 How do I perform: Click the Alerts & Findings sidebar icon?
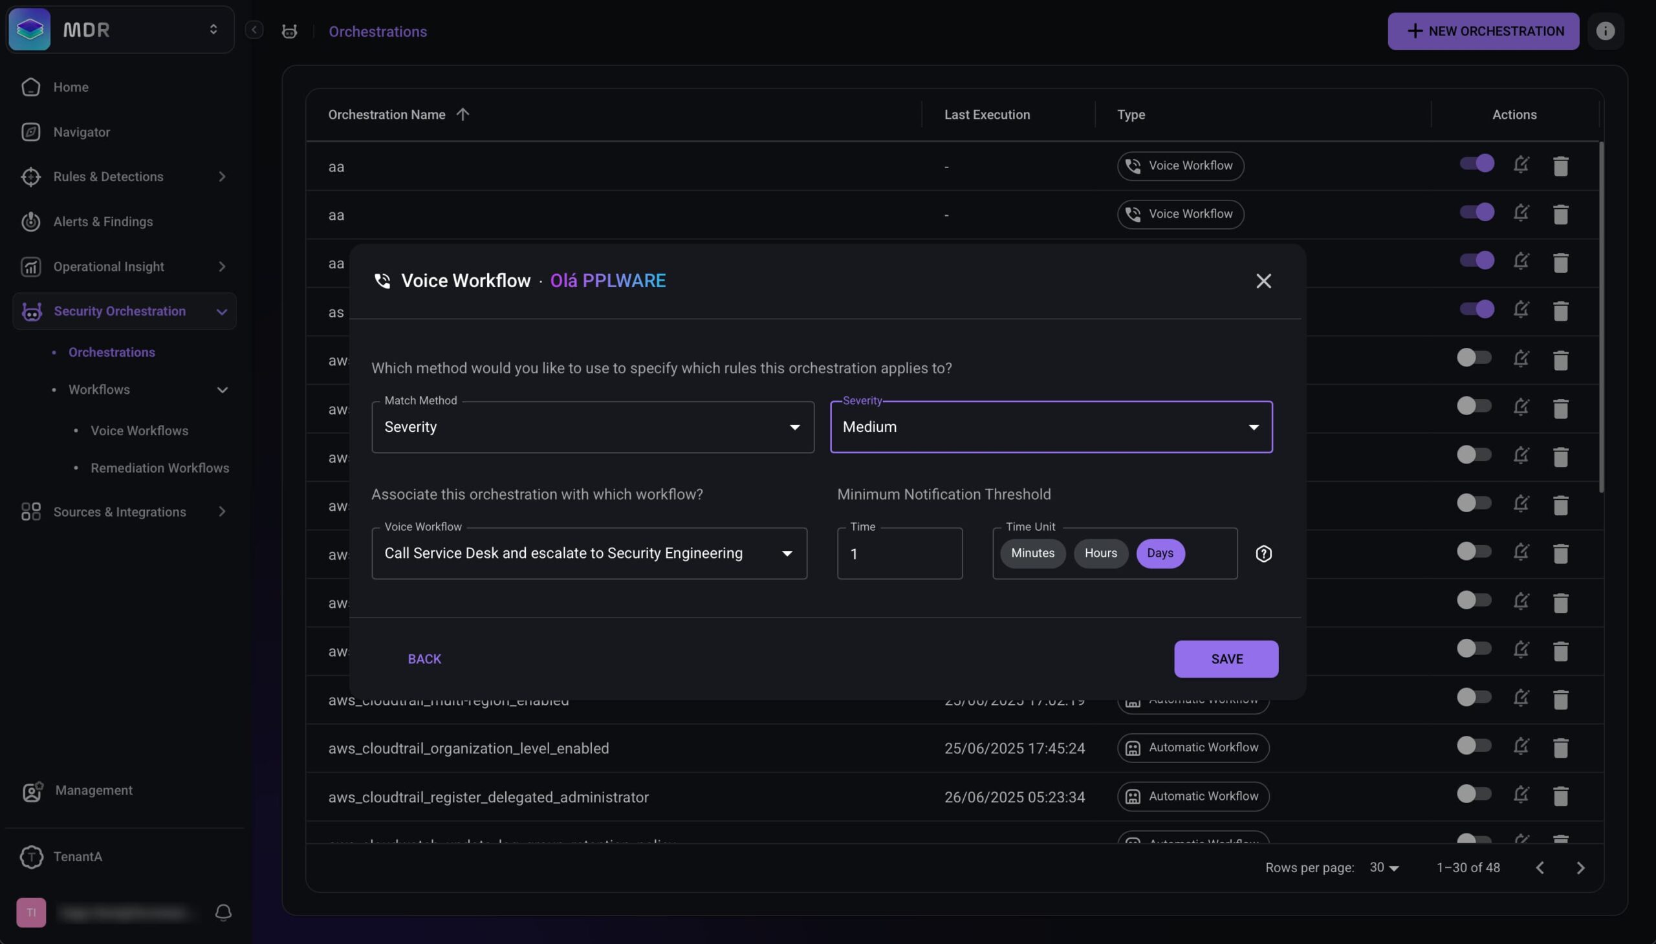click(x=30, y=222)
